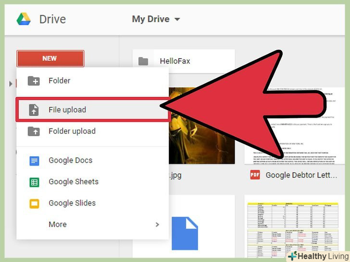
Task: Click the red PDF file icon
Action: [x=255, y=175]
